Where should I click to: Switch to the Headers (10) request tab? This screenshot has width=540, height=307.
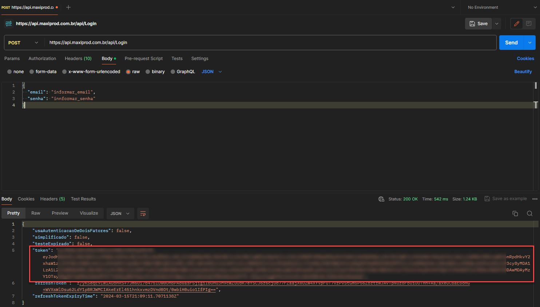click(78, 59)
